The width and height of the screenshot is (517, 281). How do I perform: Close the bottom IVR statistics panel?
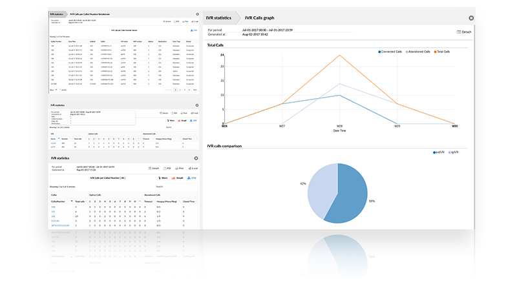tap(196, 158)
